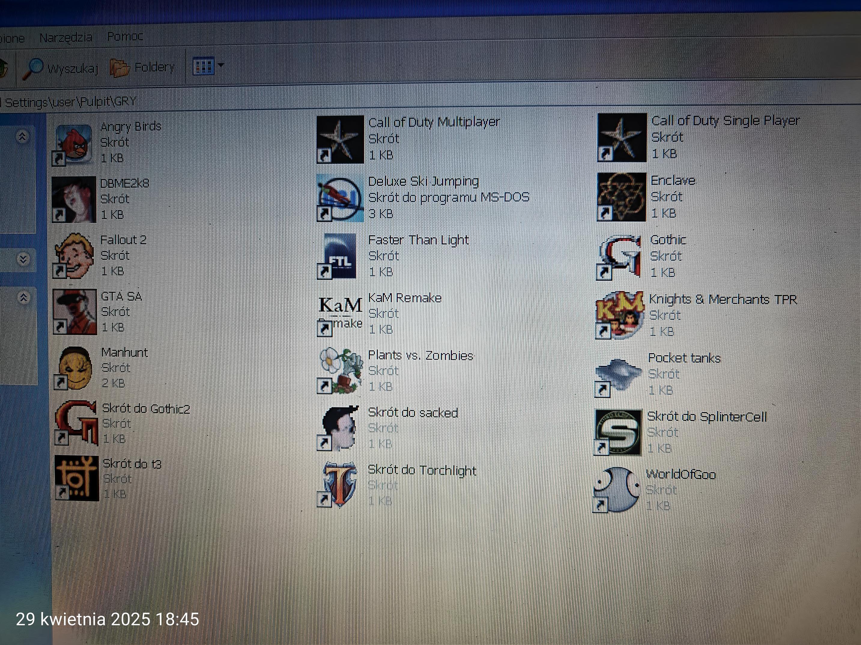
Task: Select the Knights & Merchants TPR icon
Action: click(619, 314)
